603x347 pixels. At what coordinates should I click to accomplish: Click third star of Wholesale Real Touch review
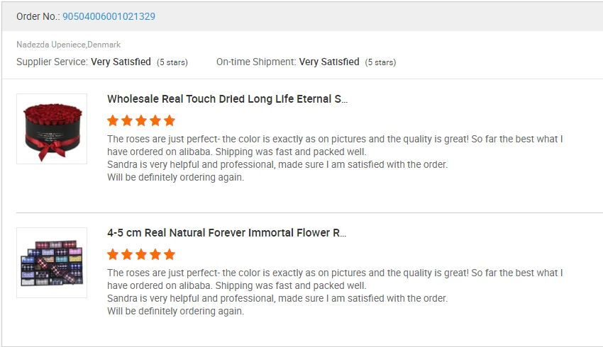[x=141, y=120]
